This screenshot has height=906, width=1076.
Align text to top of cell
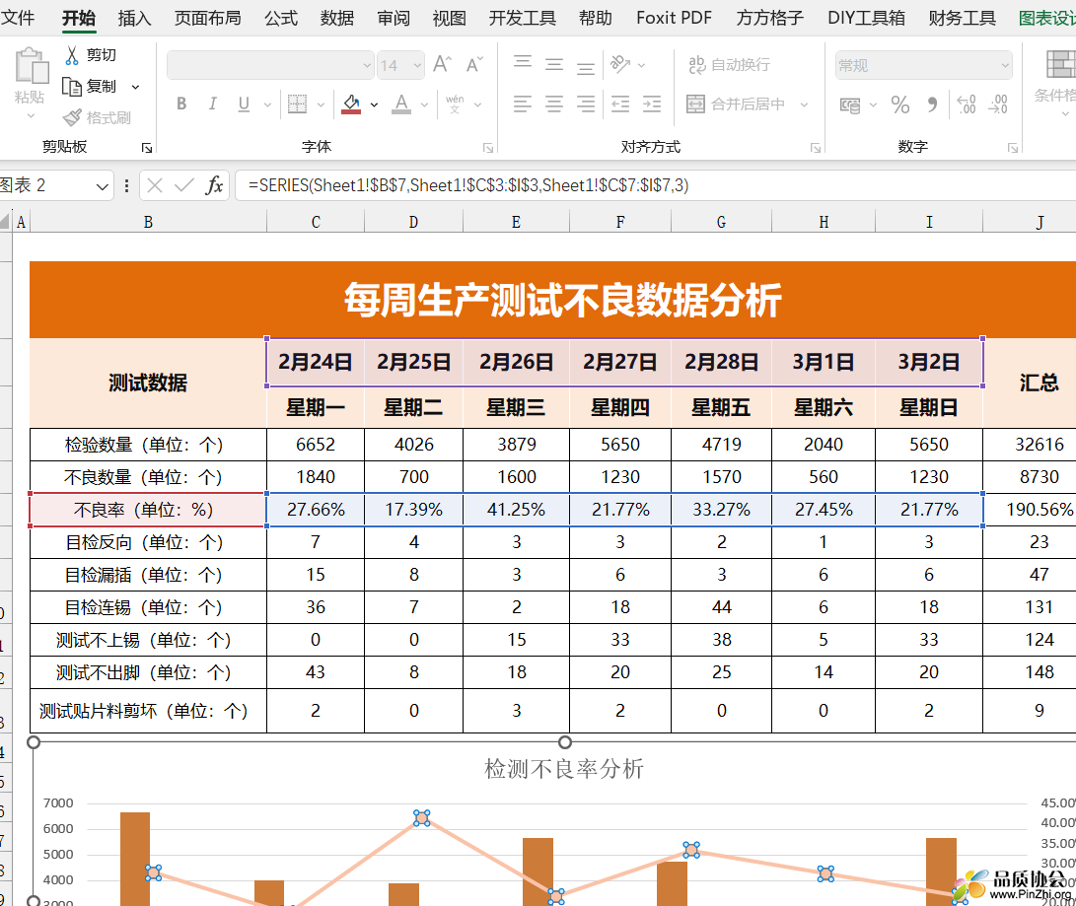[x=523, y=64]
